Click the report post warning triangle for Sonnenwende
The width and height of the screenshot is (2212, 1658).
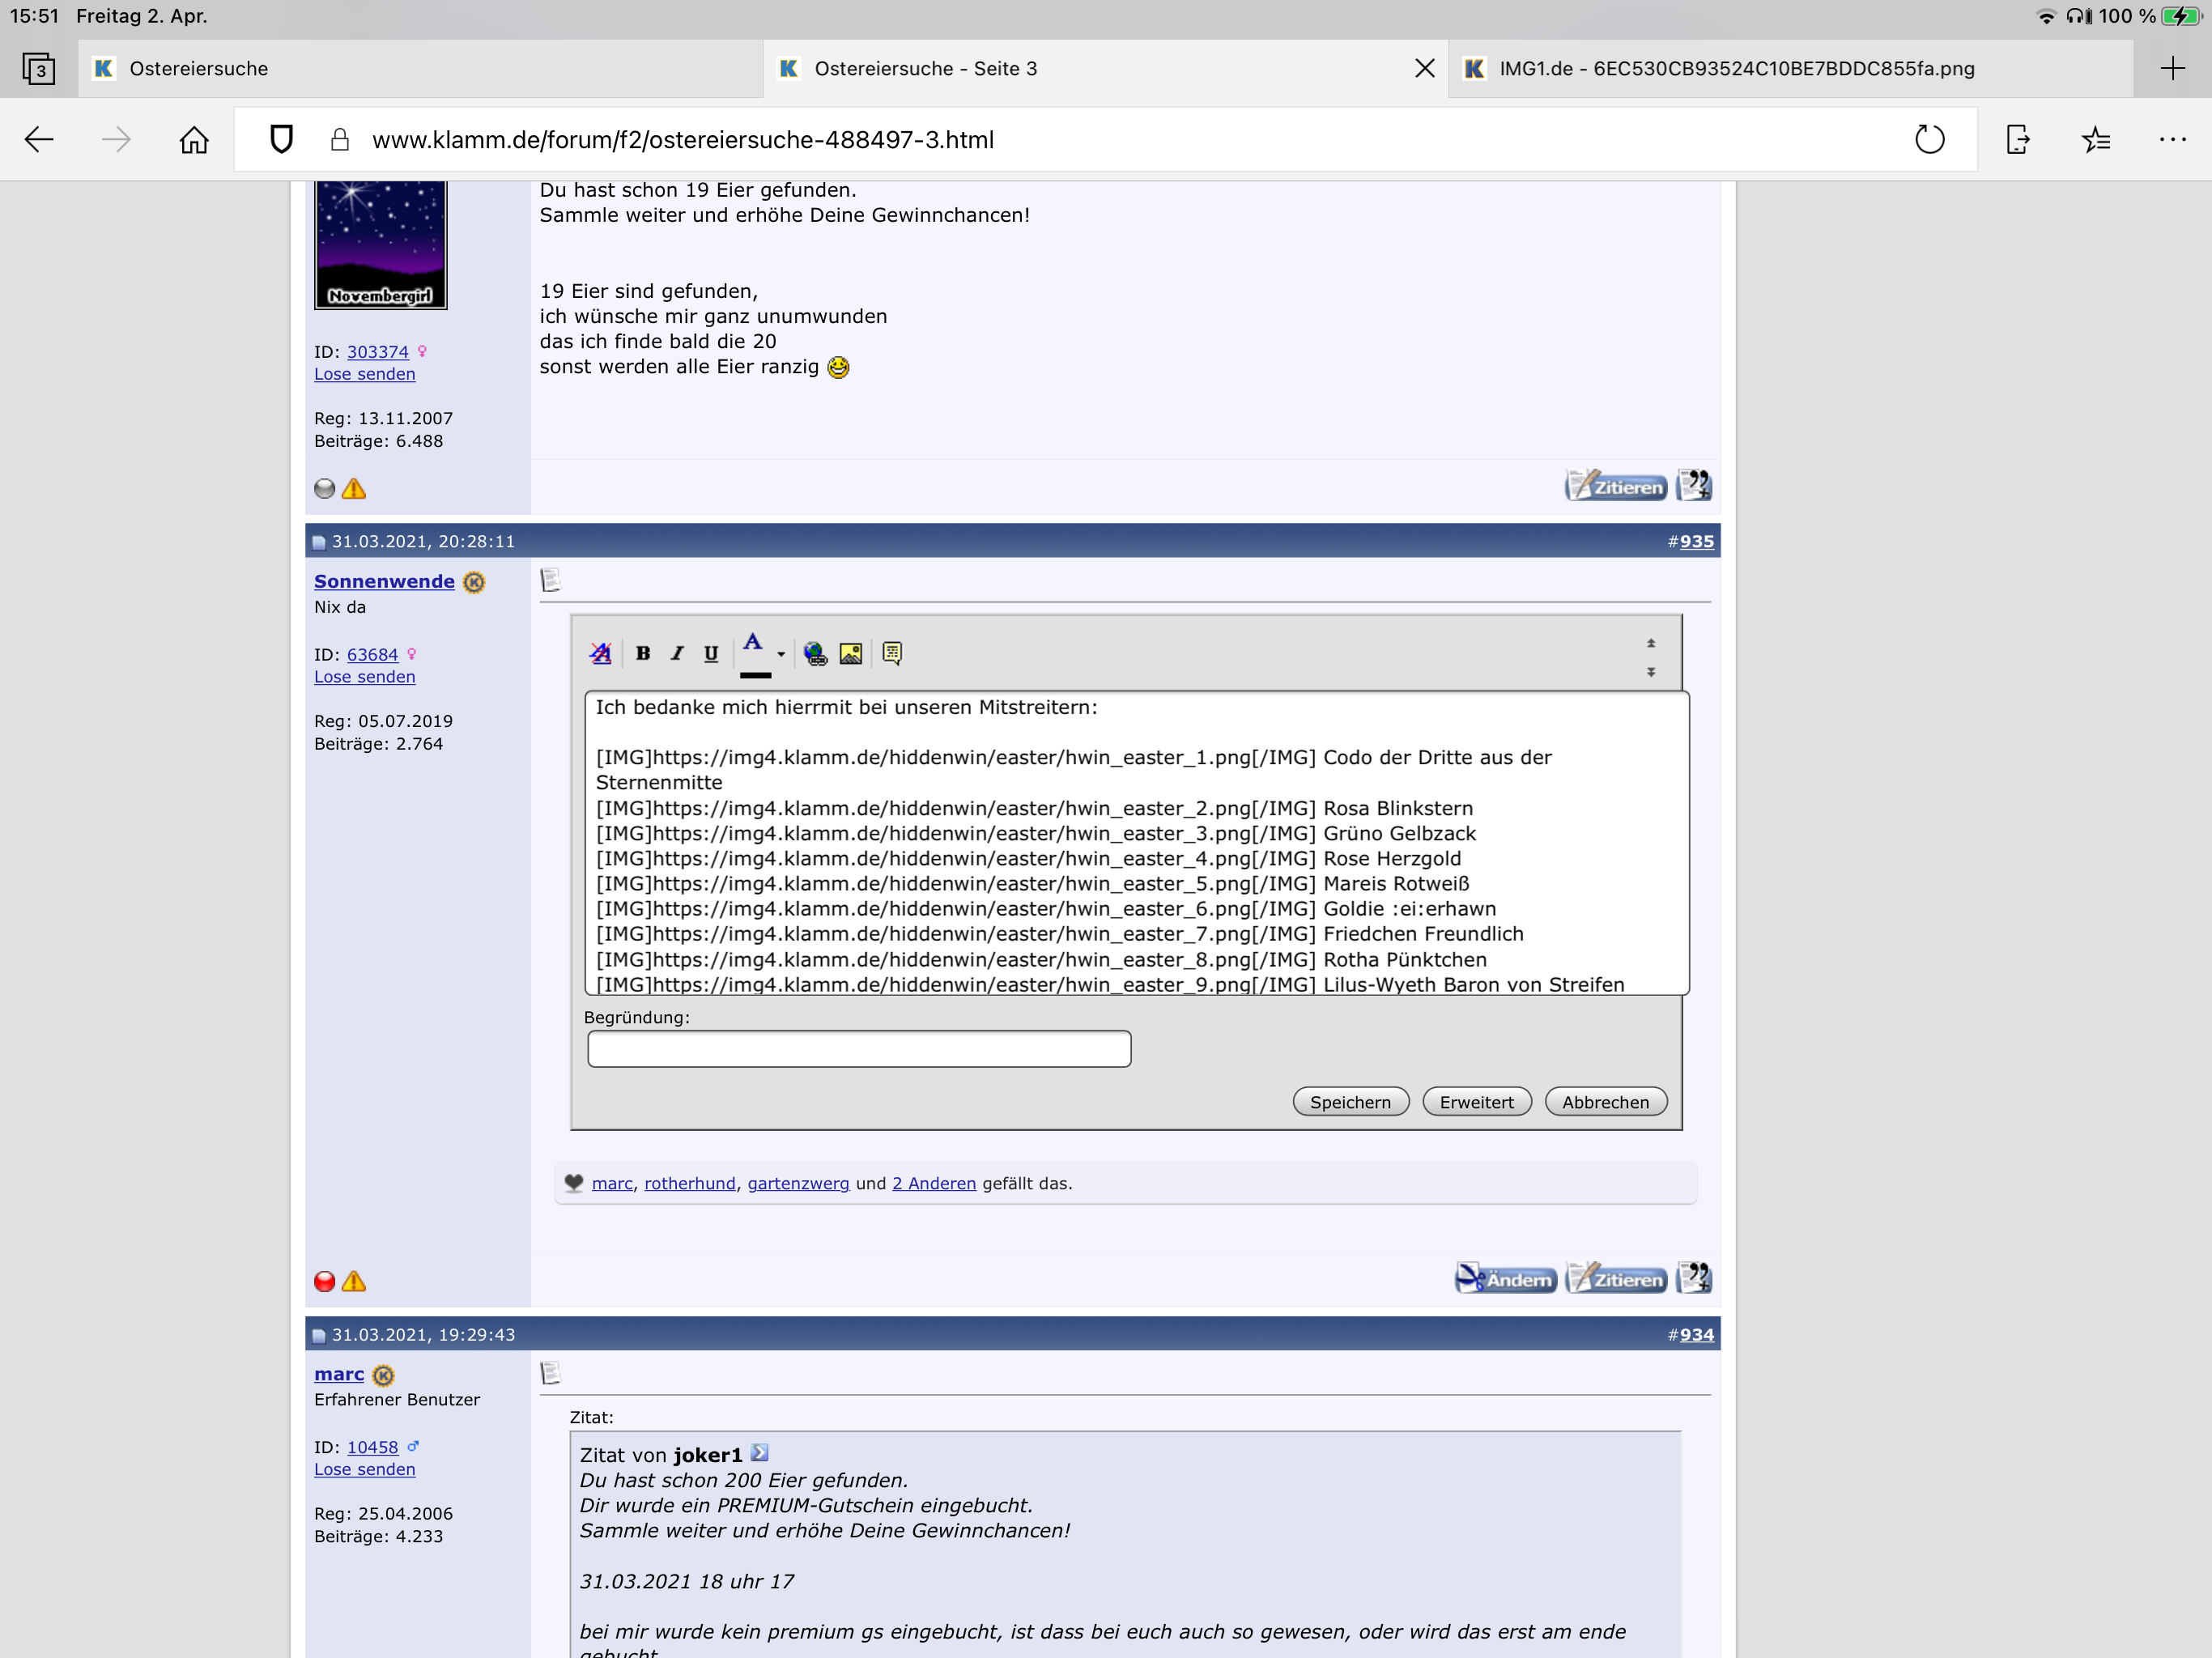point(354,1281)
